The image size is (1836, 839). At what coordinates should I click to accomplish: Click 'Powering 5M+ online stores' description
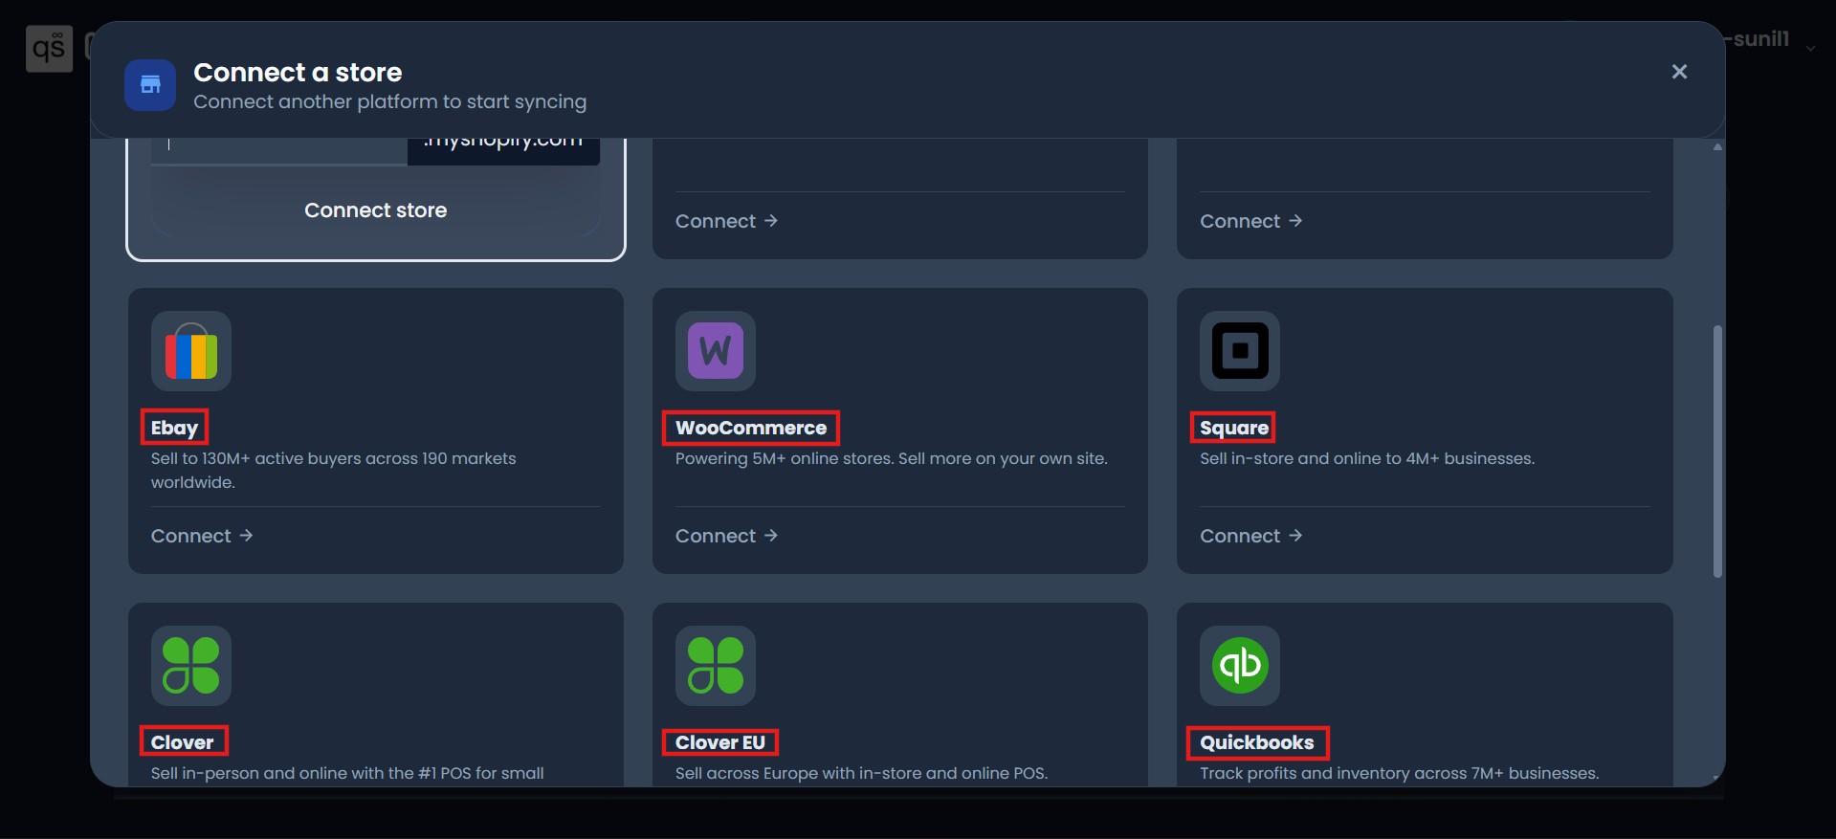[x=892, y=458]
